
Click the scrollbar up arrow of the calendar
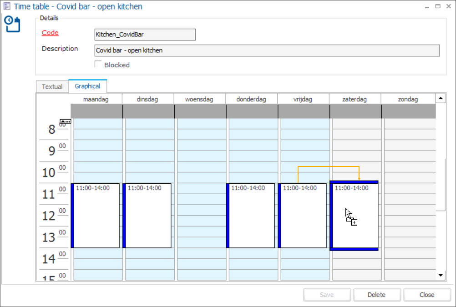[x=440, y=97]
